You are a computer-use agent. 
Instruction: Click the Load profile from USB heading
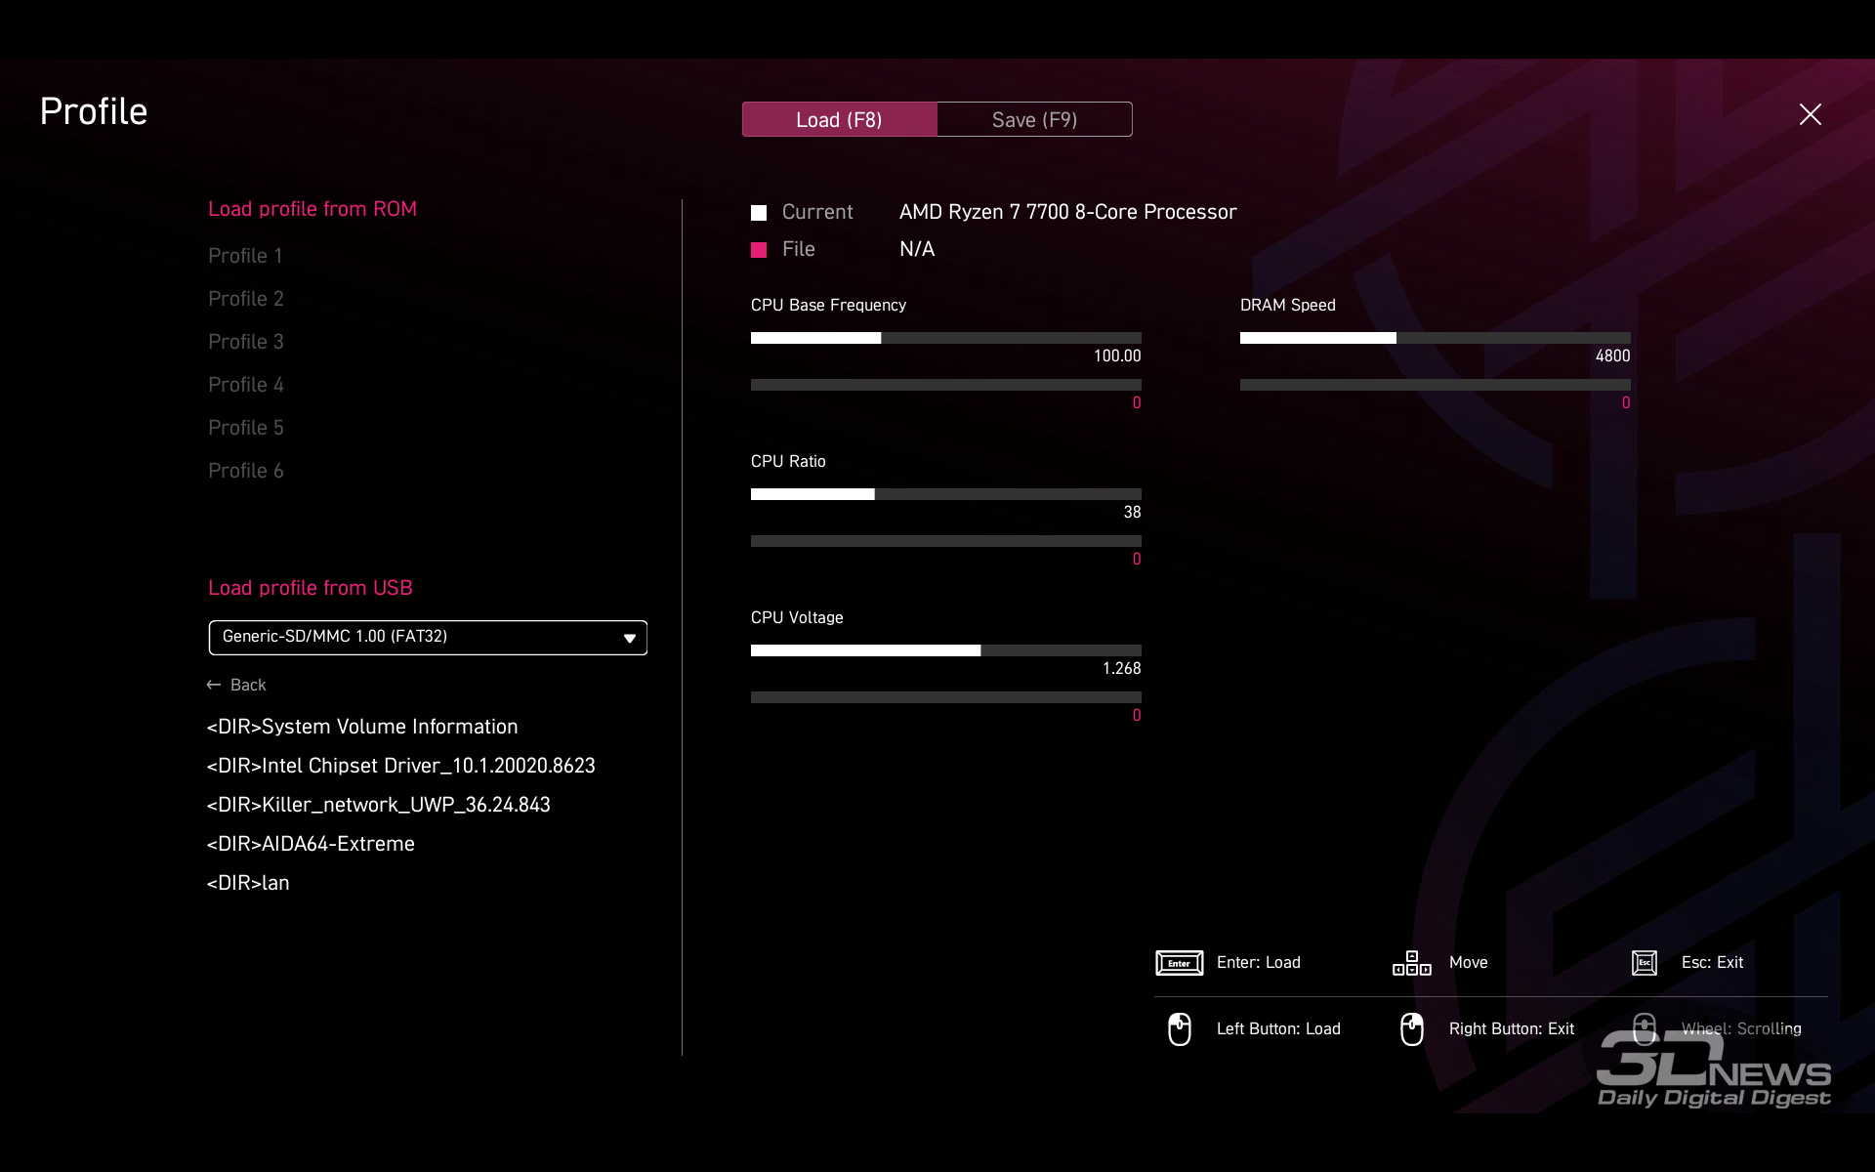(x=311, y=588)
